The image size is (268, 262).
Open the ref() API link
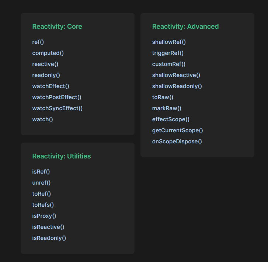(x=38, y=42)
